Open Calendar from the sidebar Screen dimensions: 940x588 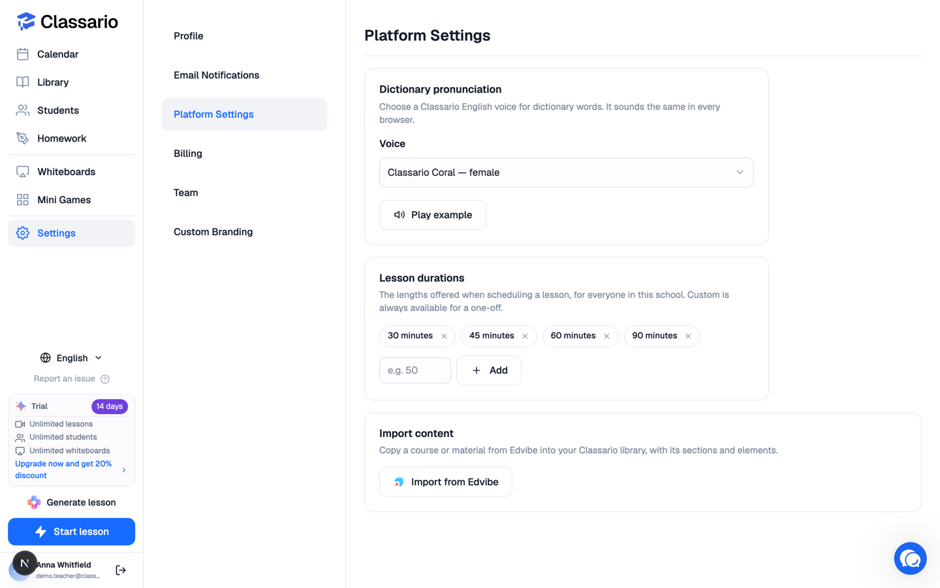coord(71,54)
